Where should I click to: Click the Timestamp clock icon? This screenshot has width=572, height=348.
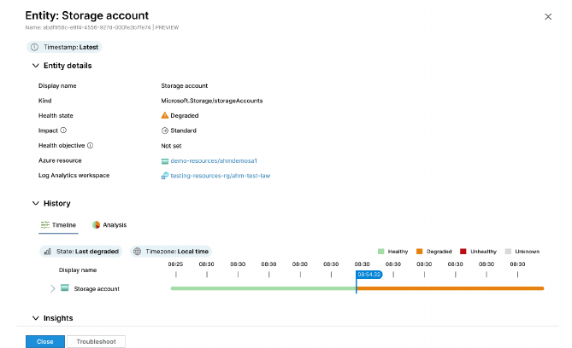click(x=34, y=47)
